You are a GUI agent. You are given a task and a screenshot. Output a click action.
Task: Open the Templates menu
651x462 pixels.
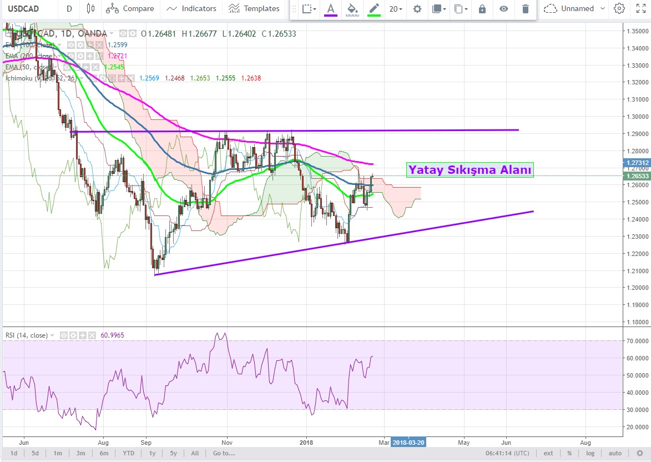coord(254,9)
